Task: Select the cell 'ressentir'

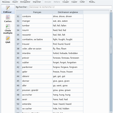Action: click(x=37, y=35)
